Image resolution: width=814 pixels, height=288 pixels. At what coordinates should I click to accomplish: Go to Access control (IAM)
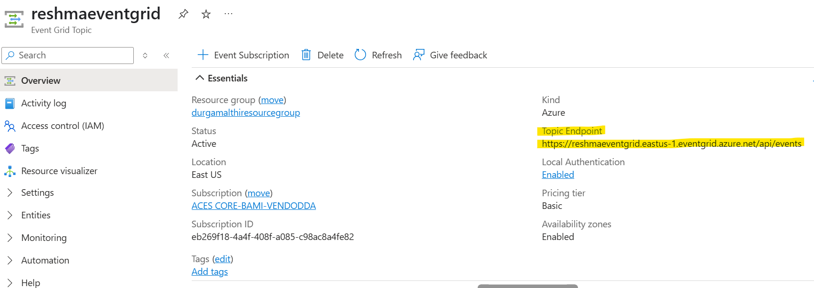89,126
